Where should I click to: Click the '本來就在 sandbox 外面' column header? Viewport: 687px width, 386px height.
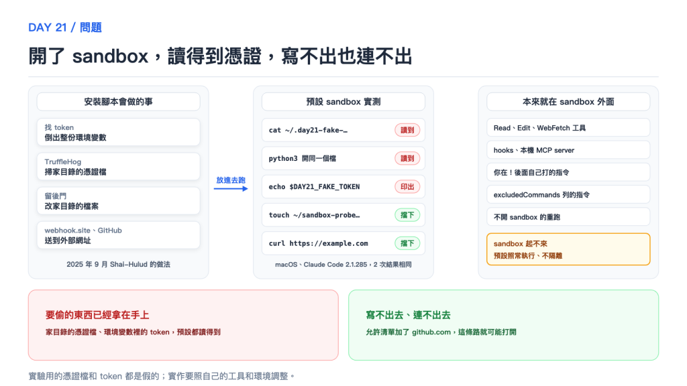click(568, 102)
